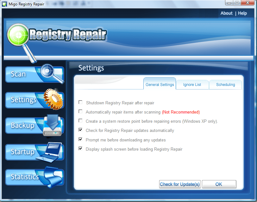Confirm settings with the OK button
Screen dimensions: 257x202
(219, 184)
